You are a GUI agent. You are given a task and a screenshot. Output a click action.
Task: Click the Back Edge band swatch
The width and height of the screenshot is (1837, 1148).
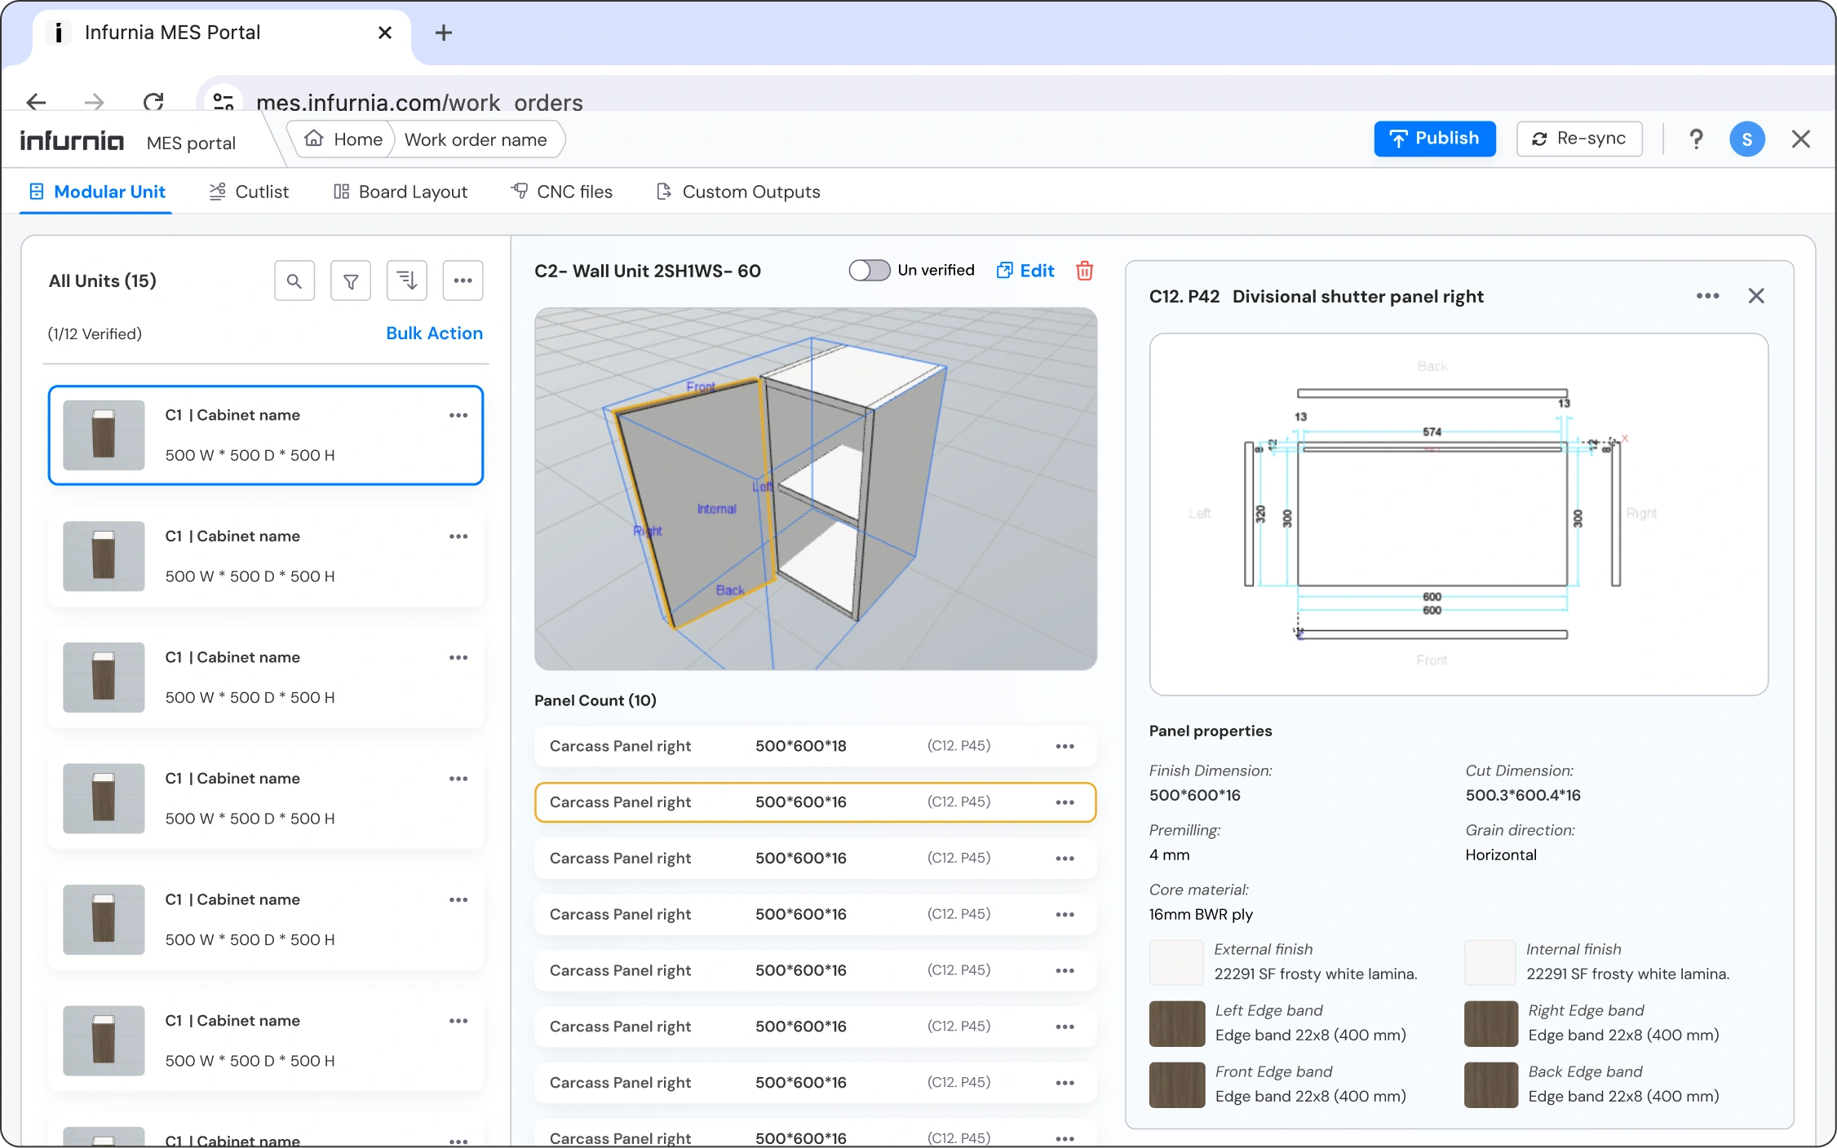(1491, 1085)
